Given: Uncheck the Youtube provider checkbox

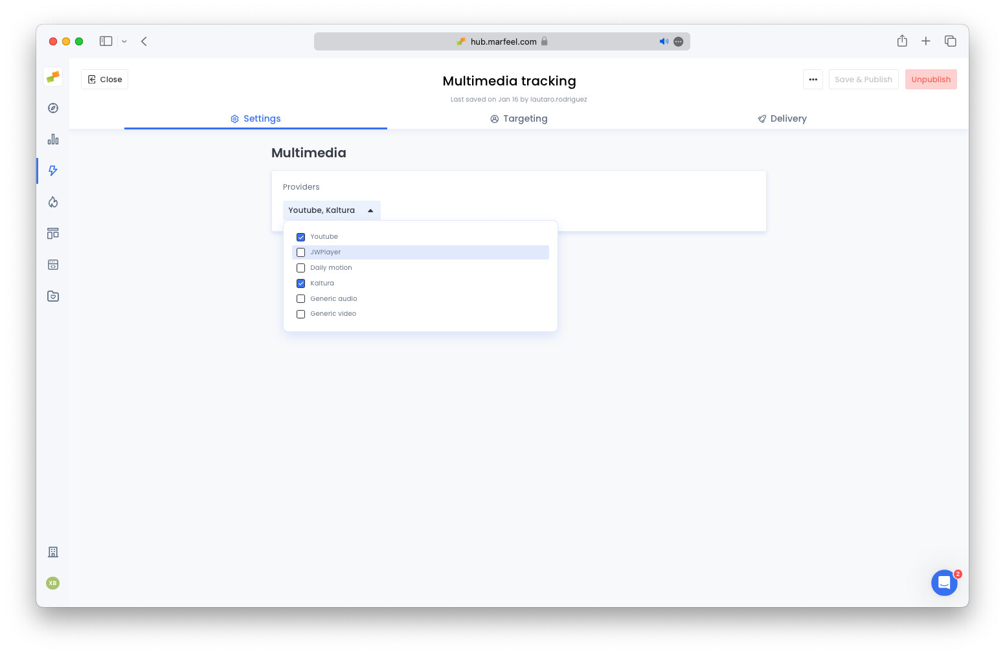Looking at the screenshot, I should (300, 237).
